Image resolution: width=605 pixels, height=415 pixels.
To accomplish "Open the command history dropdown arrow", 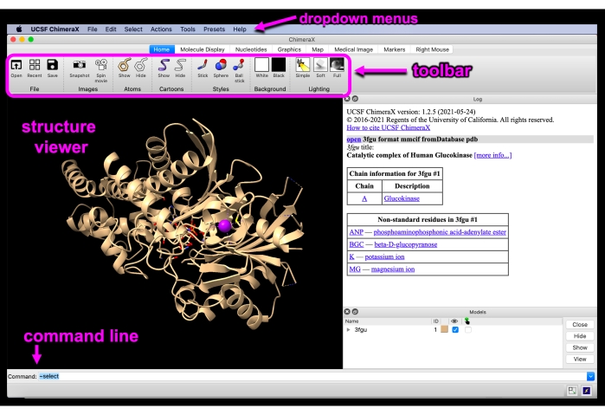I will pyautogui.click(x=590, y=376).
